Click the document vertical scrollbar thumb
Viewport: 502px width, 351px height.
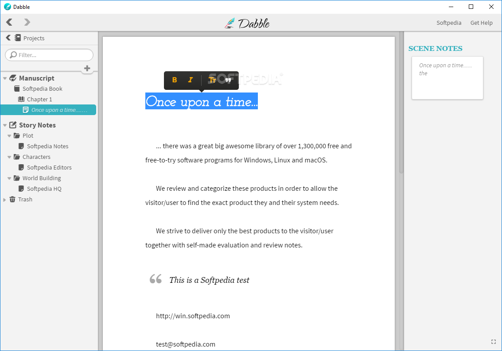401,102
